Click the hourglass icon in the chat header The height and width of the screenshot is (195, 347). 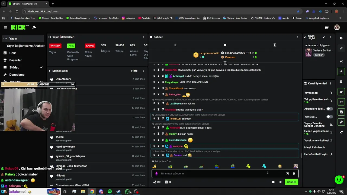(x=275, y=45)
